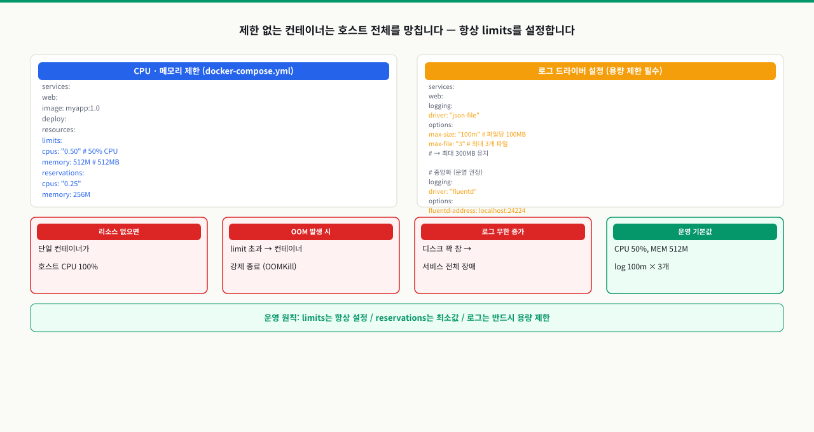Click 'web:' line in the CPU·메모리 제한 panel
The width and height of the screenshot is (814, 432).
pyautogui.click(x=50, y=97)
